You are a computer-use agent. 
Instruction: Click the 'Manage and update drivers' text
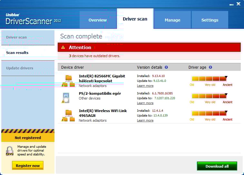[x=32, y=150]
